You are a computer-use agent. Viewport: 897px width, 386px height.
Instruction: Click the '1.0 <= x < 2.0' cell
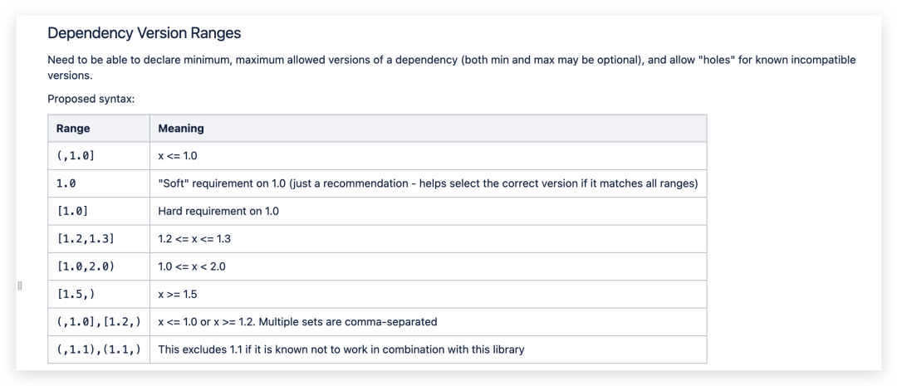point(428,266)
